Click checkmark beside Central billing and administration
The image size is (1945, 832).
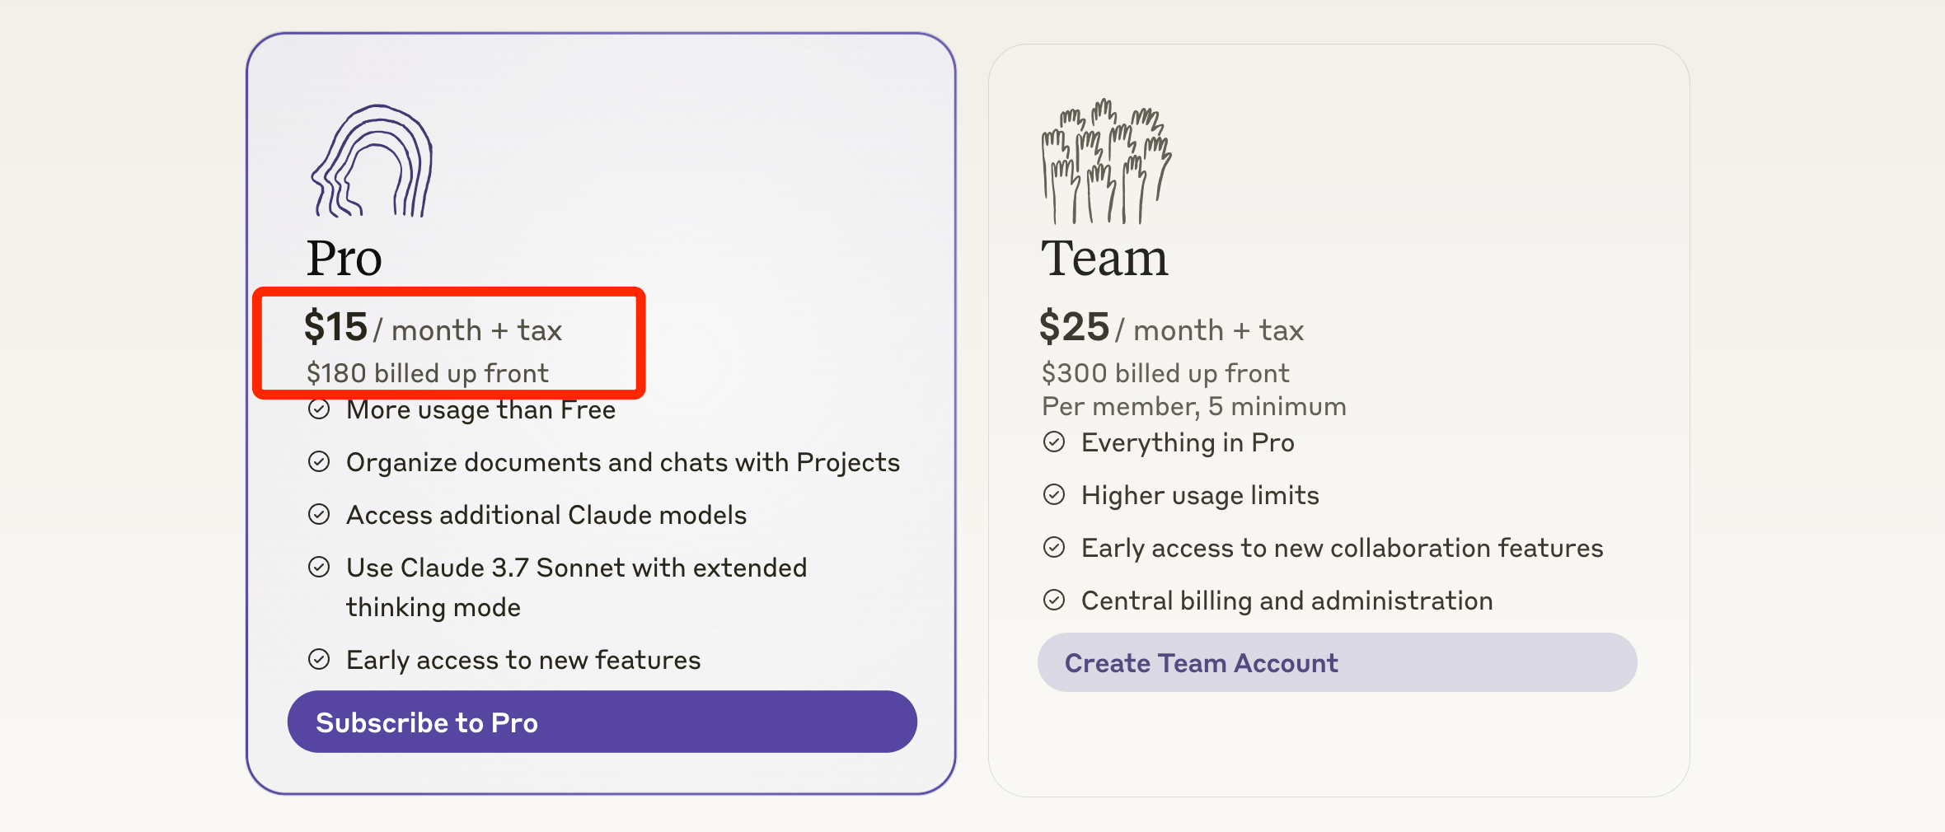1054,601
